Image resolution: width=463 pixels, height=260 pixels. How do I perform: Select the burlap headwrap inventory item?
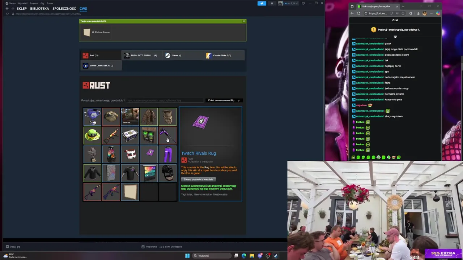coord(167,116)
